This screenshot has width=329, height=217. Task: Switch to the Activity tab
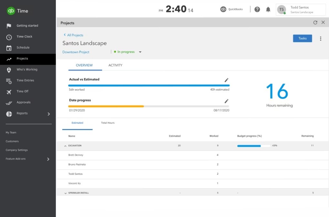tap(115, 65)
